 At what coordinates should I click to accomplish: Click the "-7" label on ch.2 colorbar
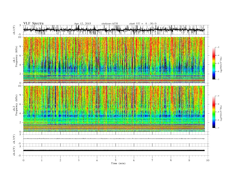(x=218, y=128)
